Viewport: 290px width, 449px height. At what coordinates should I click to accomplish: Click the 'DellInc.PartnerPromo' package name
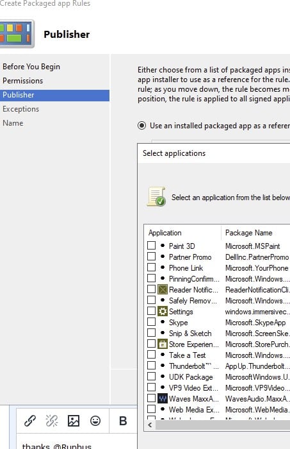coord(257,257)
